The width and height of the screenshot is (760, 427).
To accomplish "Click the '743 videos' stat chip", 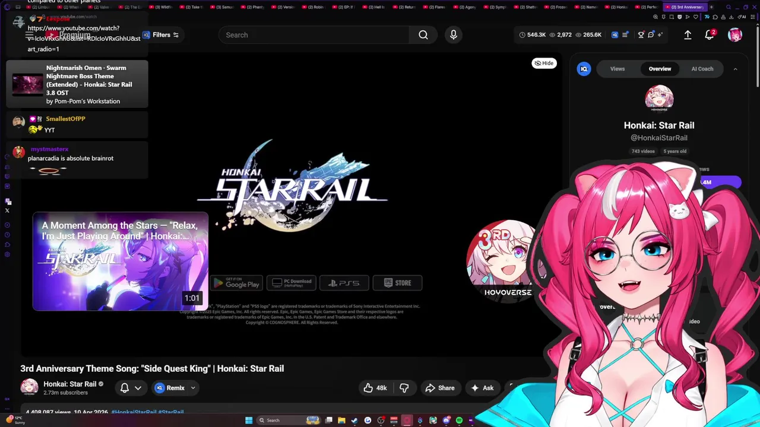I will [x=643, y=151].
